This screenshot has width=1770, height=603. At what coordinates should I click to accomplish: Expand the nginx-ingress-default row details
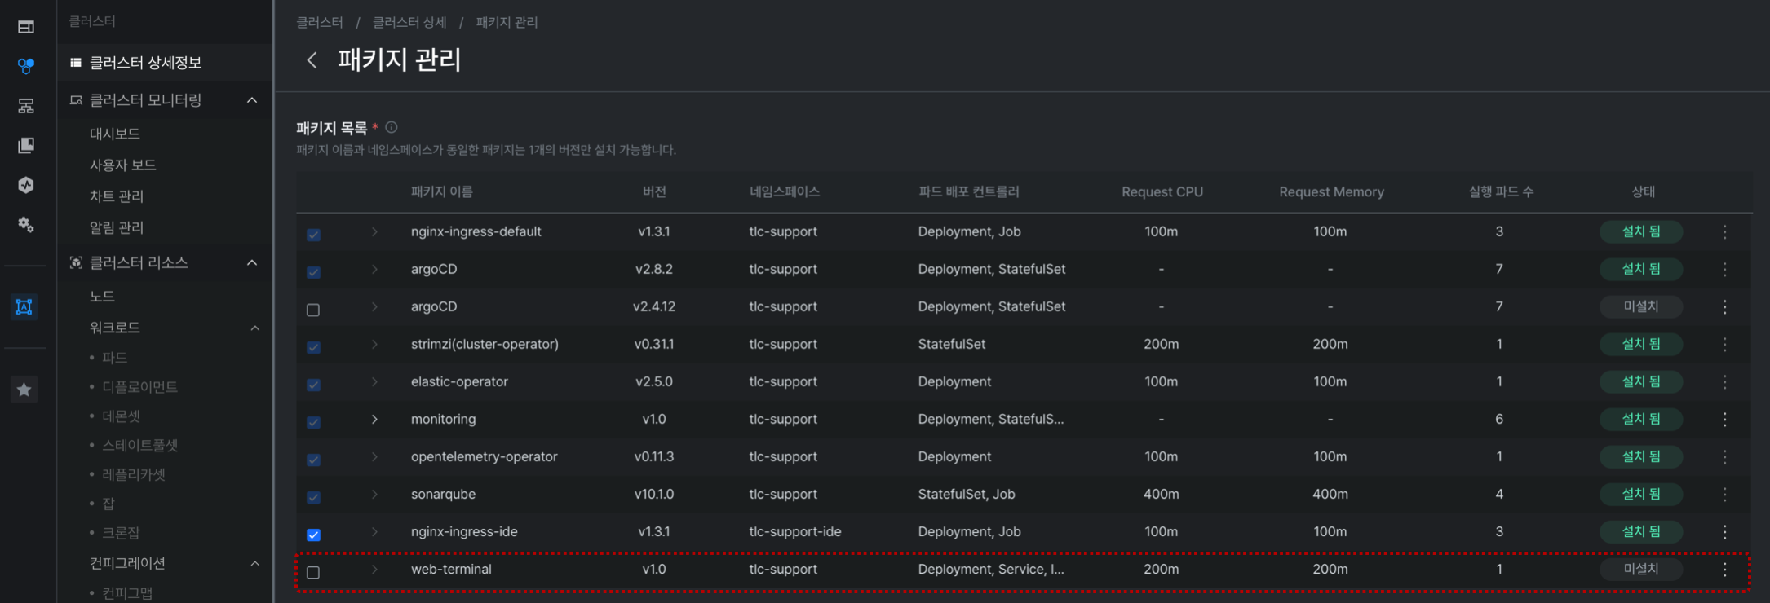374,232
